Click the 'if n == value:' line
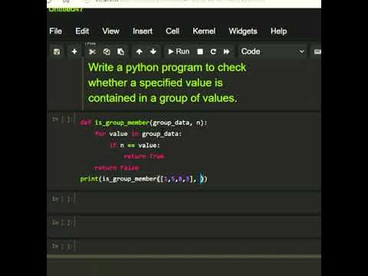 point(135,146)
